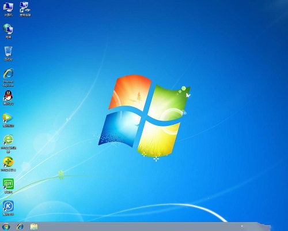Click the empty middle of the taskbar
This screenshot has height=231, width=288.
click(138, 227)
